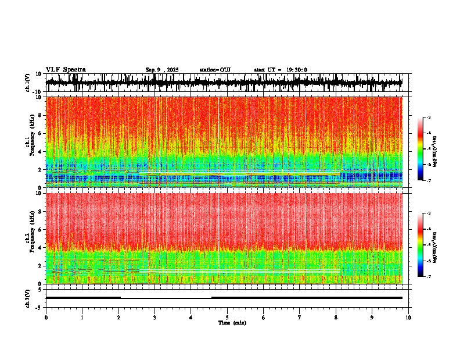460x356 pixels.
Task: Click the "-5" tick on ch.3(V) axis
Action: pyautogui.click(x=39, y=308)
